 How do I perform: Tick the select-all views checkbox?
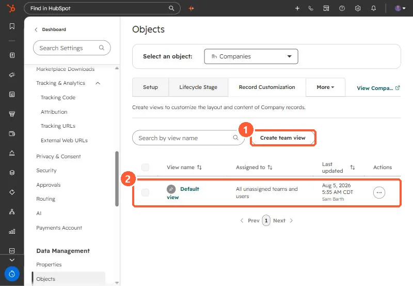pos(145,167)
